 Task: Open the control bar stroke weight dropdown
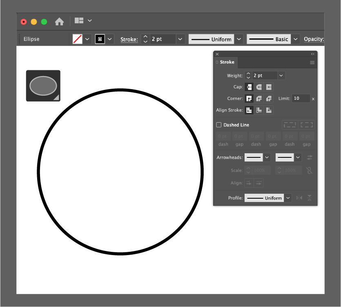click(180, 39)
